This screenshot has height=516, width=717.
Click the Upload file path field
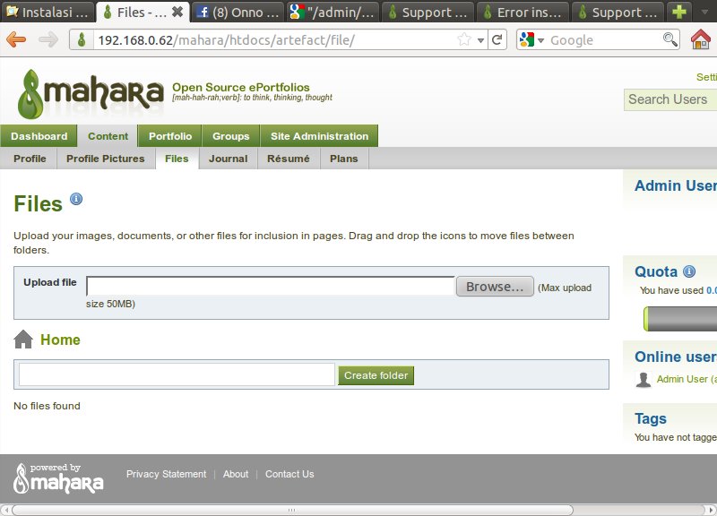point(271,286)
